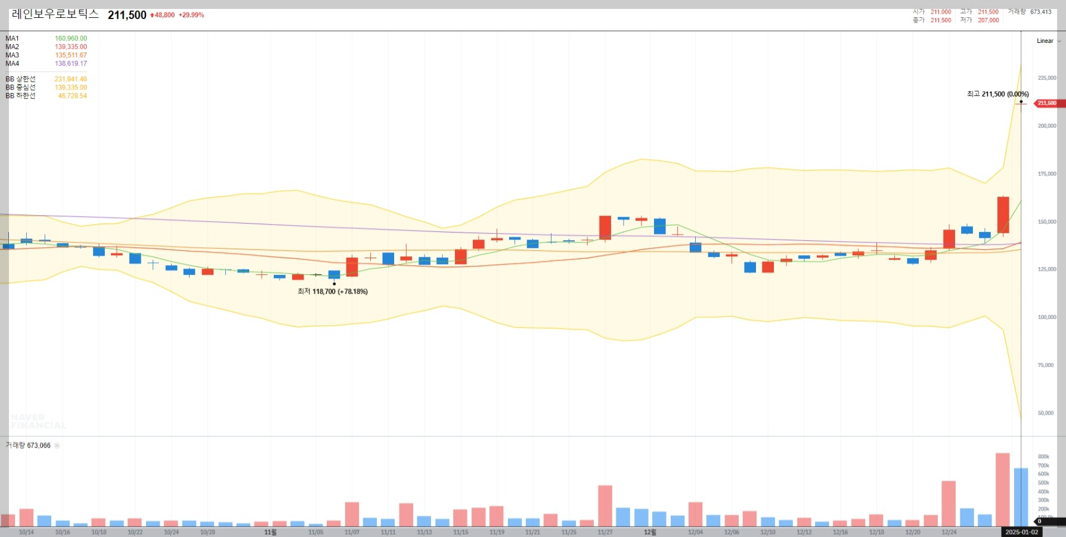This screenshot has width=1066, height=537.
Task: Click the 11/07 date axis label
Action: pos(352,532)
